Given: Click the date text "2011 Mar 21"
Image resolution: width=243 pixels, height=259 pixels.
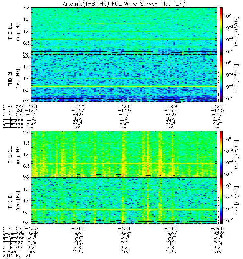Looking at the screenshot, I should 17,255.
